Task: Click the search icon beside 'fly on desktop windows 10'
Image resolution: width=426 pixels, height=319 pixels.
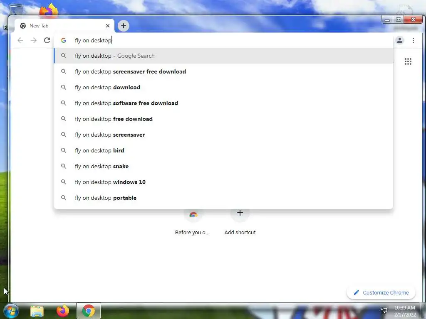Action: 63,182
